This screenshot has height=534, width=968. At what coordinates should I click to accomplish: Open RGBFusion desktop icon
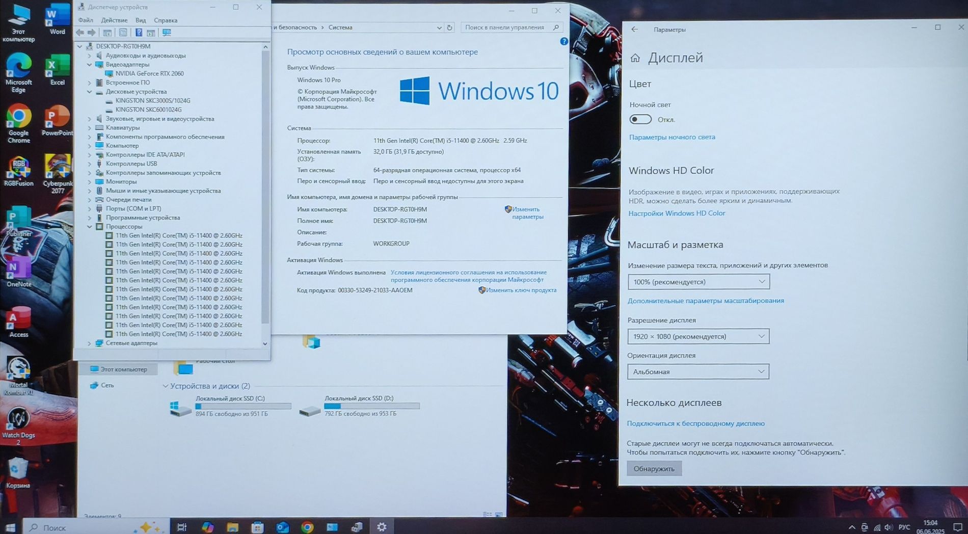[x=19, y=172]
